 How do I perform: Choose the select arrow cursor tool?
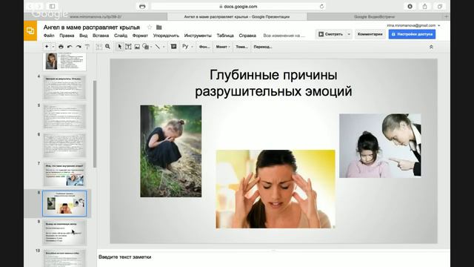point(120,47)
